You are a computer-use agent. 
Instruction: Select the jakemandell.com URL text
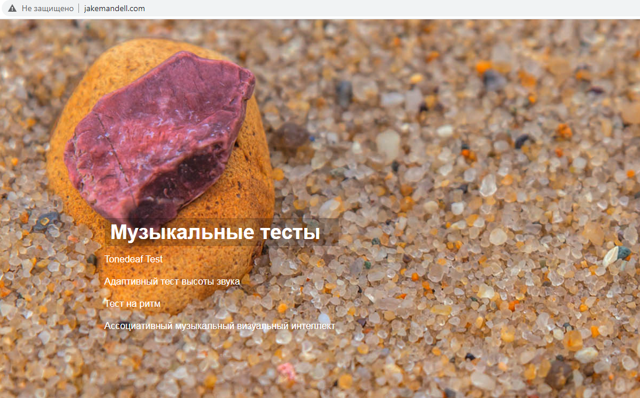point(114,8)
